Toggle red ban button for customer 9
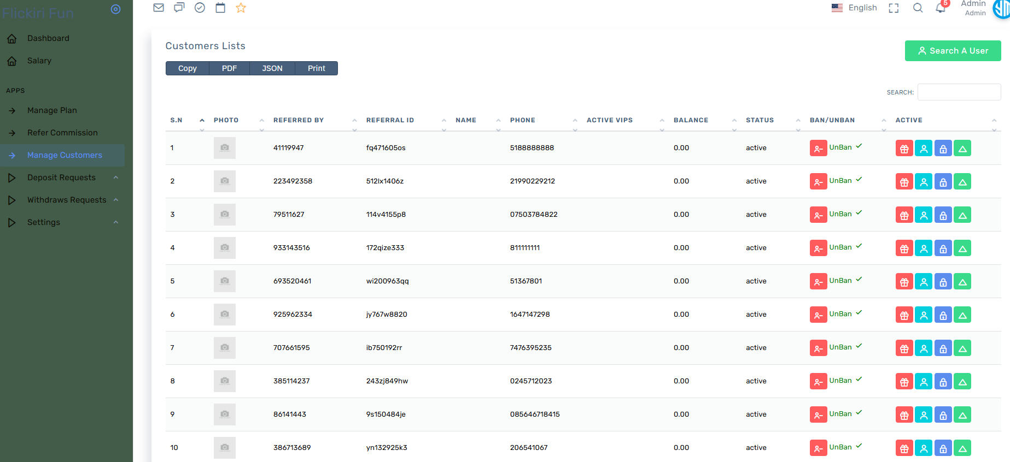This screenshot has height=462, width=1010. click(x=818, y=415)
